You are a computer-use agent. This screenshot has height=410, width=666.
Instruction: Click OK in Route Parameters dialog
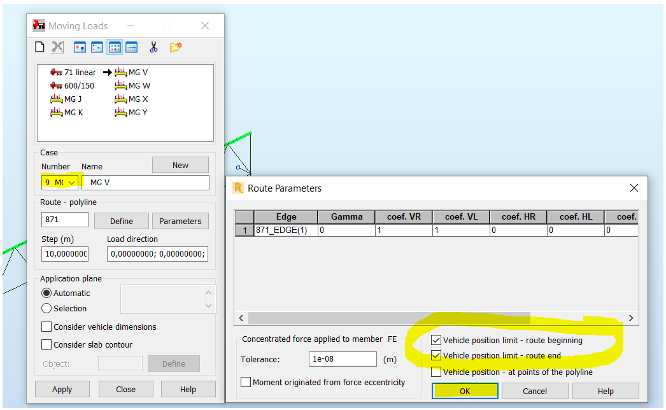465,390
